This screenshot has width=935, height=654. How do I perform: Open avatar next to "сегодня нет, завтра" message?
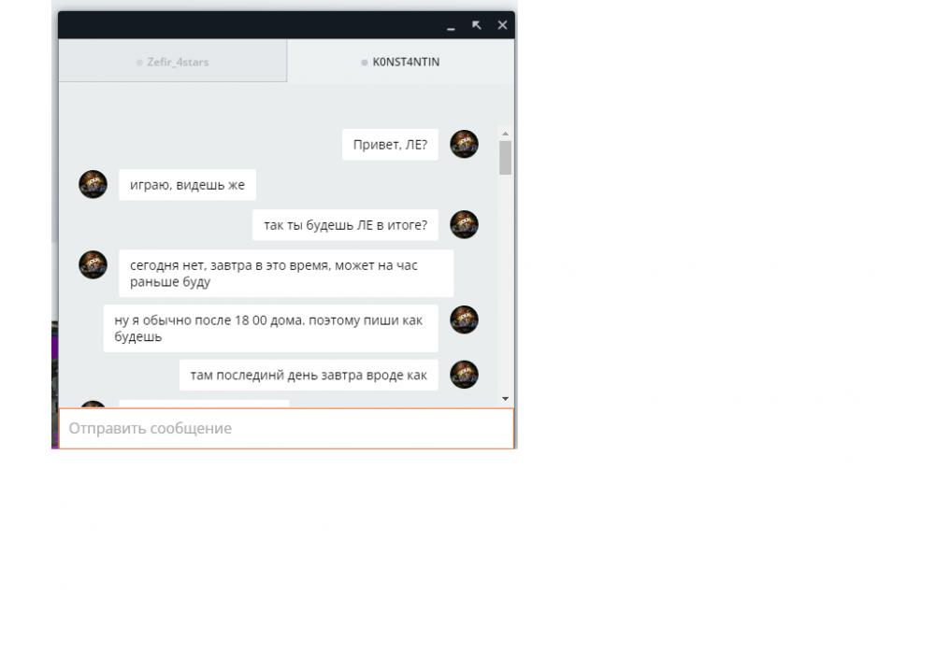(x=93, y=264)
